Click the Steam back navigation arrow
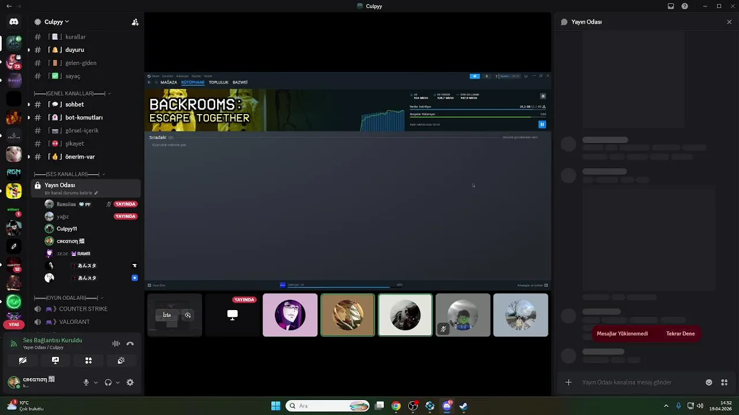 (x=149, y=82)
